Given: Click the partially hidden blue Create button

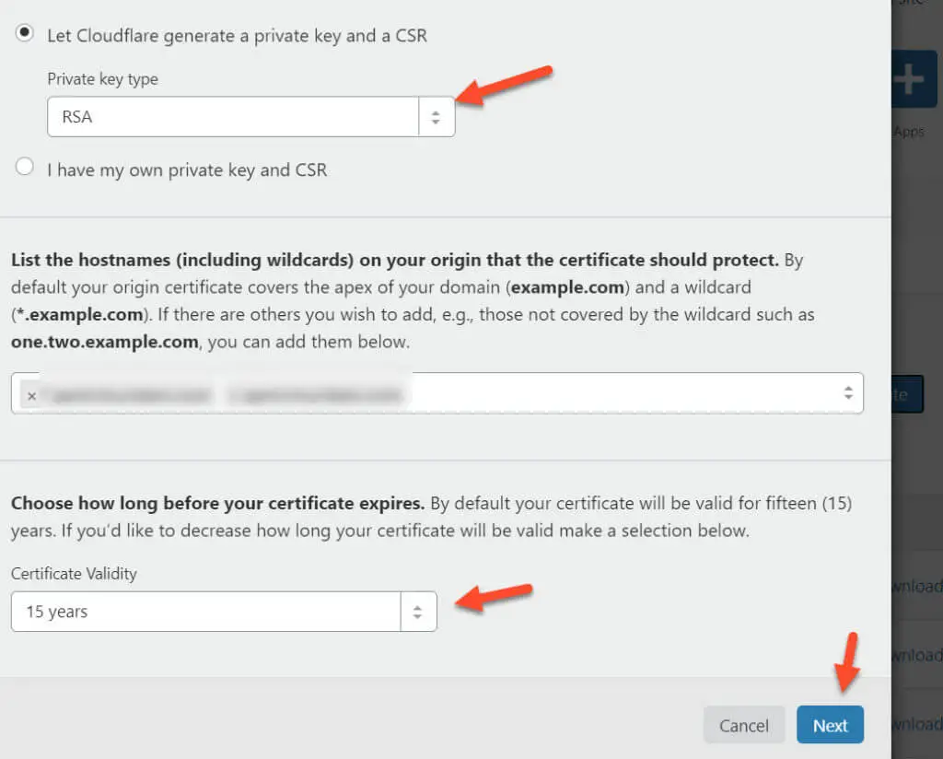Looking at the screenshot, I should pyautogui.click(x=907, y=394).
